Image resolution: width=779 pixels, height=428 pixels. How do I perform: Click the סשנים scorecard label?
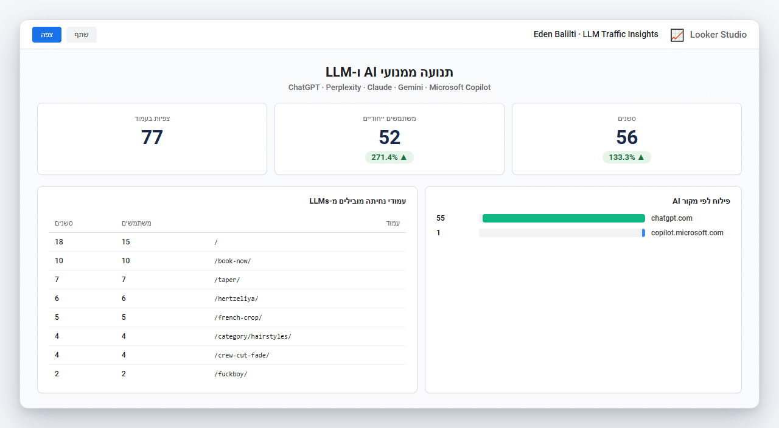coord(627,119)
